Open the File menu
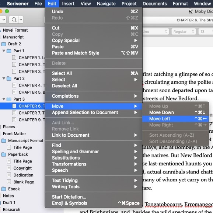213x213 pixels. (38, 4)
